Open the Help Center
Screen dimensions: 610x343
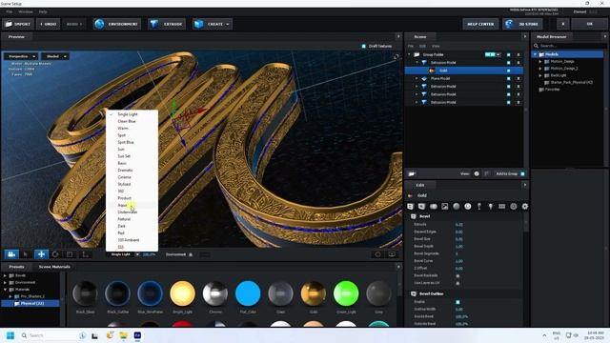point(480,24)
